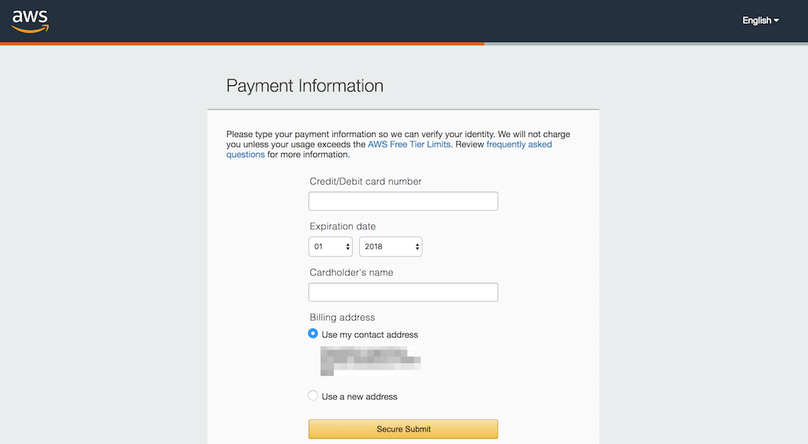Click the Credit/Debit card number label

[x=366, y=182]
